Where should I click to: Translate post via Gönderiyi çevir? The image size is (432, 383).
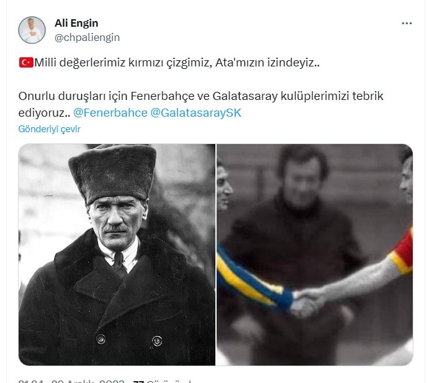[49, 129]
